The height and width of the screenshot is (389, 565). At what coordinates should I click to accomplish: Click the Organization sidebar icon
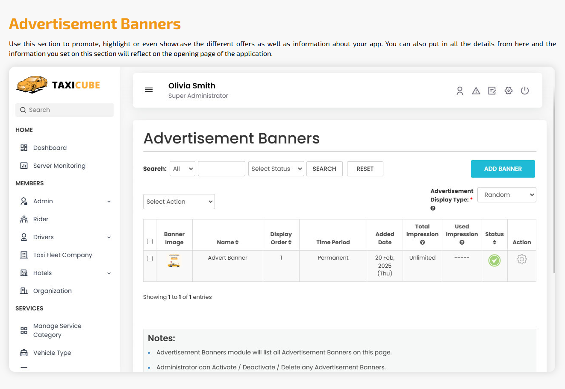click(24, 291)
